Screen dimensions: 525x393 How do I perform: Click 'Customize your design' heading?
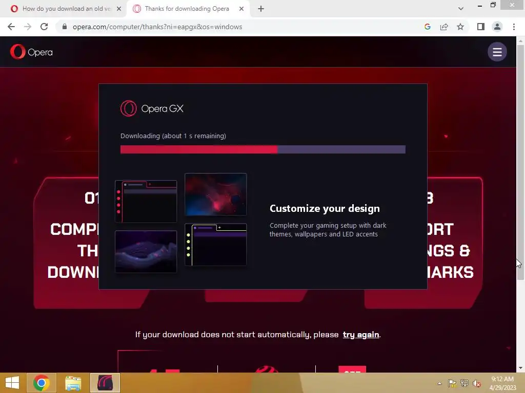325,209
